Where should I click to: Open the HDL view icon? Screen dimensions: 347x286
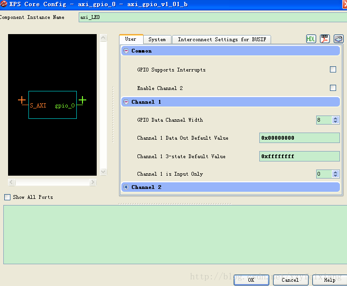[311, 39]
